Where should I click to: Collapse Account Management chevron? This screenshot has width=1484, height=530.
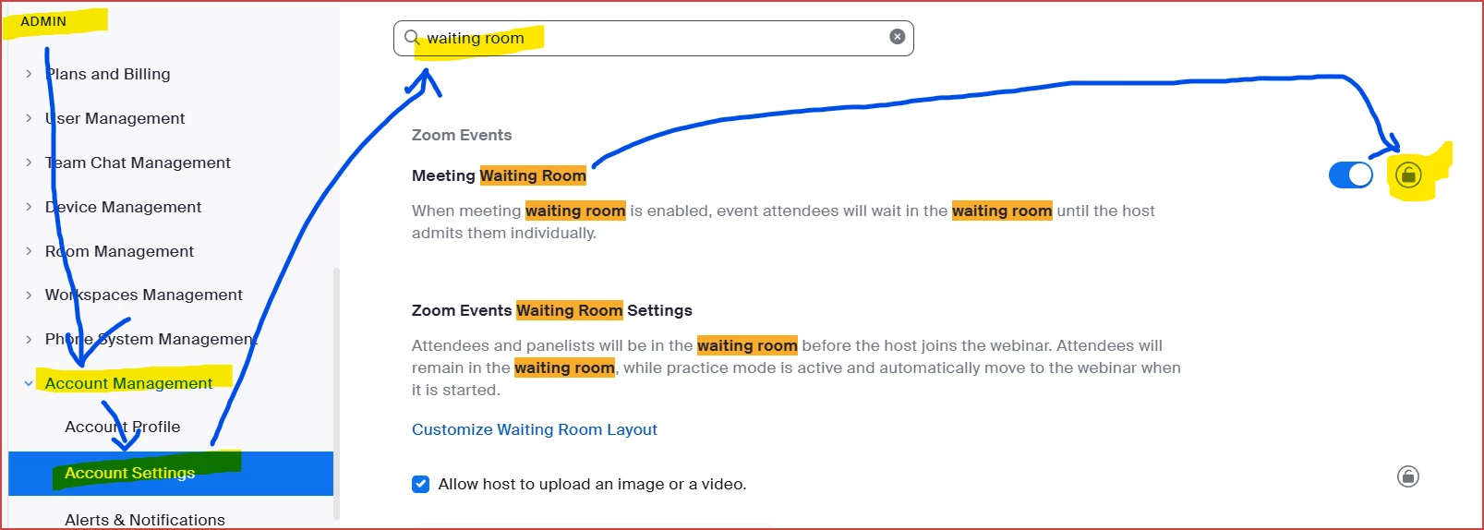pyautogui.click(x=29, y=383)
